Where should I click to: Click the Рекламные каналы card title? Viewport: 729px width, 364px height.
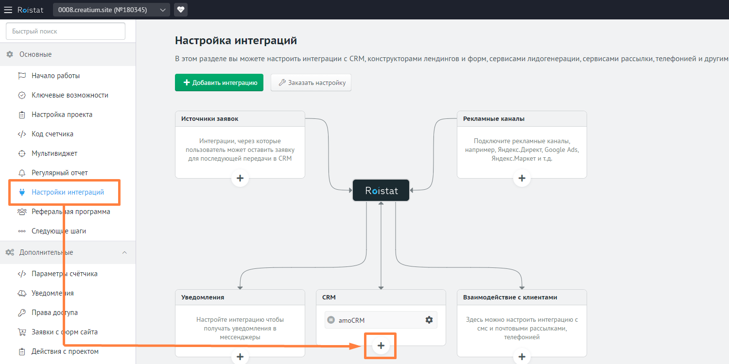[x=494, y=119]
